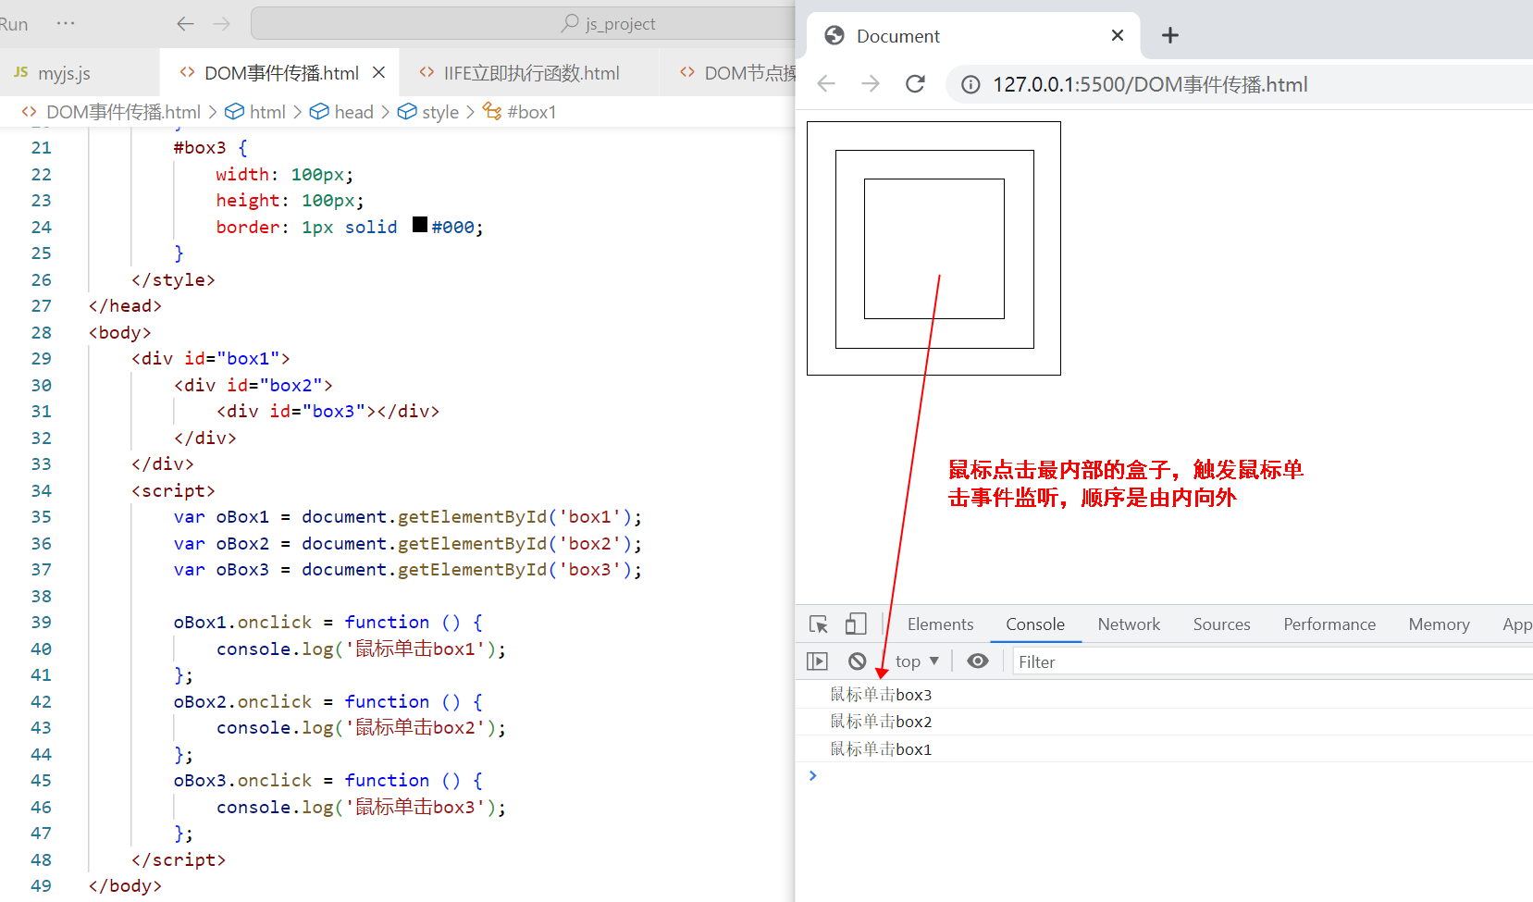Toggle the console live expression eye
This screenshot has height=902, width=1533.
click(x=978, y=661)
